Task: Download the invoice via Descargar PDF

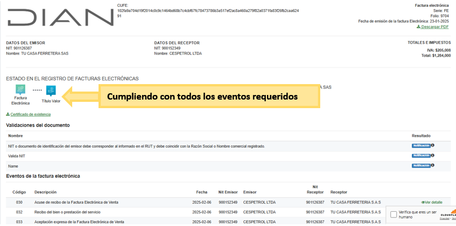Action: click(433, 27)
